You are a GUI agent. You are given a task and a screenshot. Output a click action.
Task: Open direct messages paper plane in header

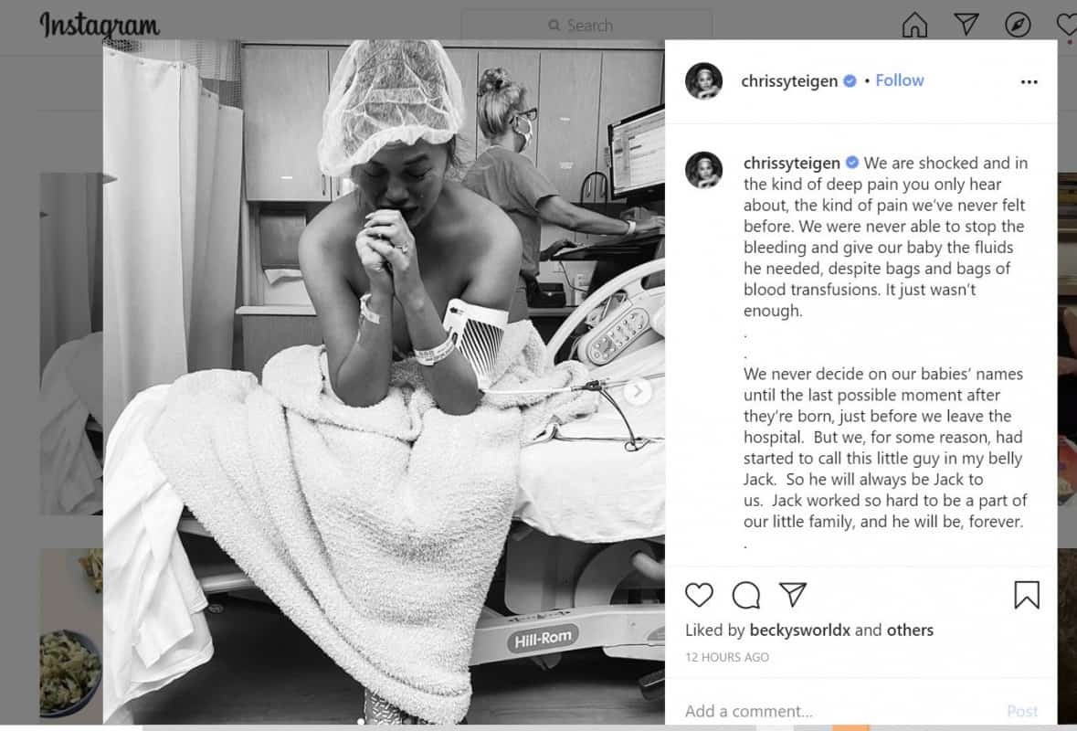966,25
